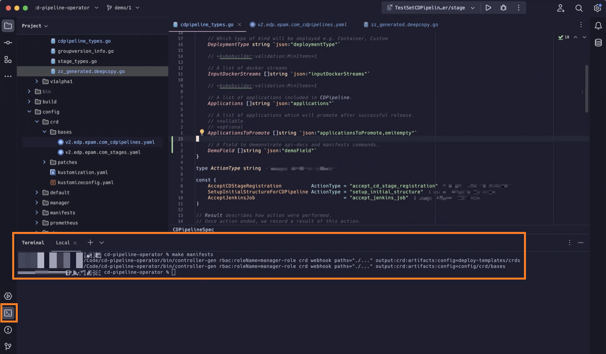
Task: Open the Terminal tool window icon
Action: [x=8, y=313]
